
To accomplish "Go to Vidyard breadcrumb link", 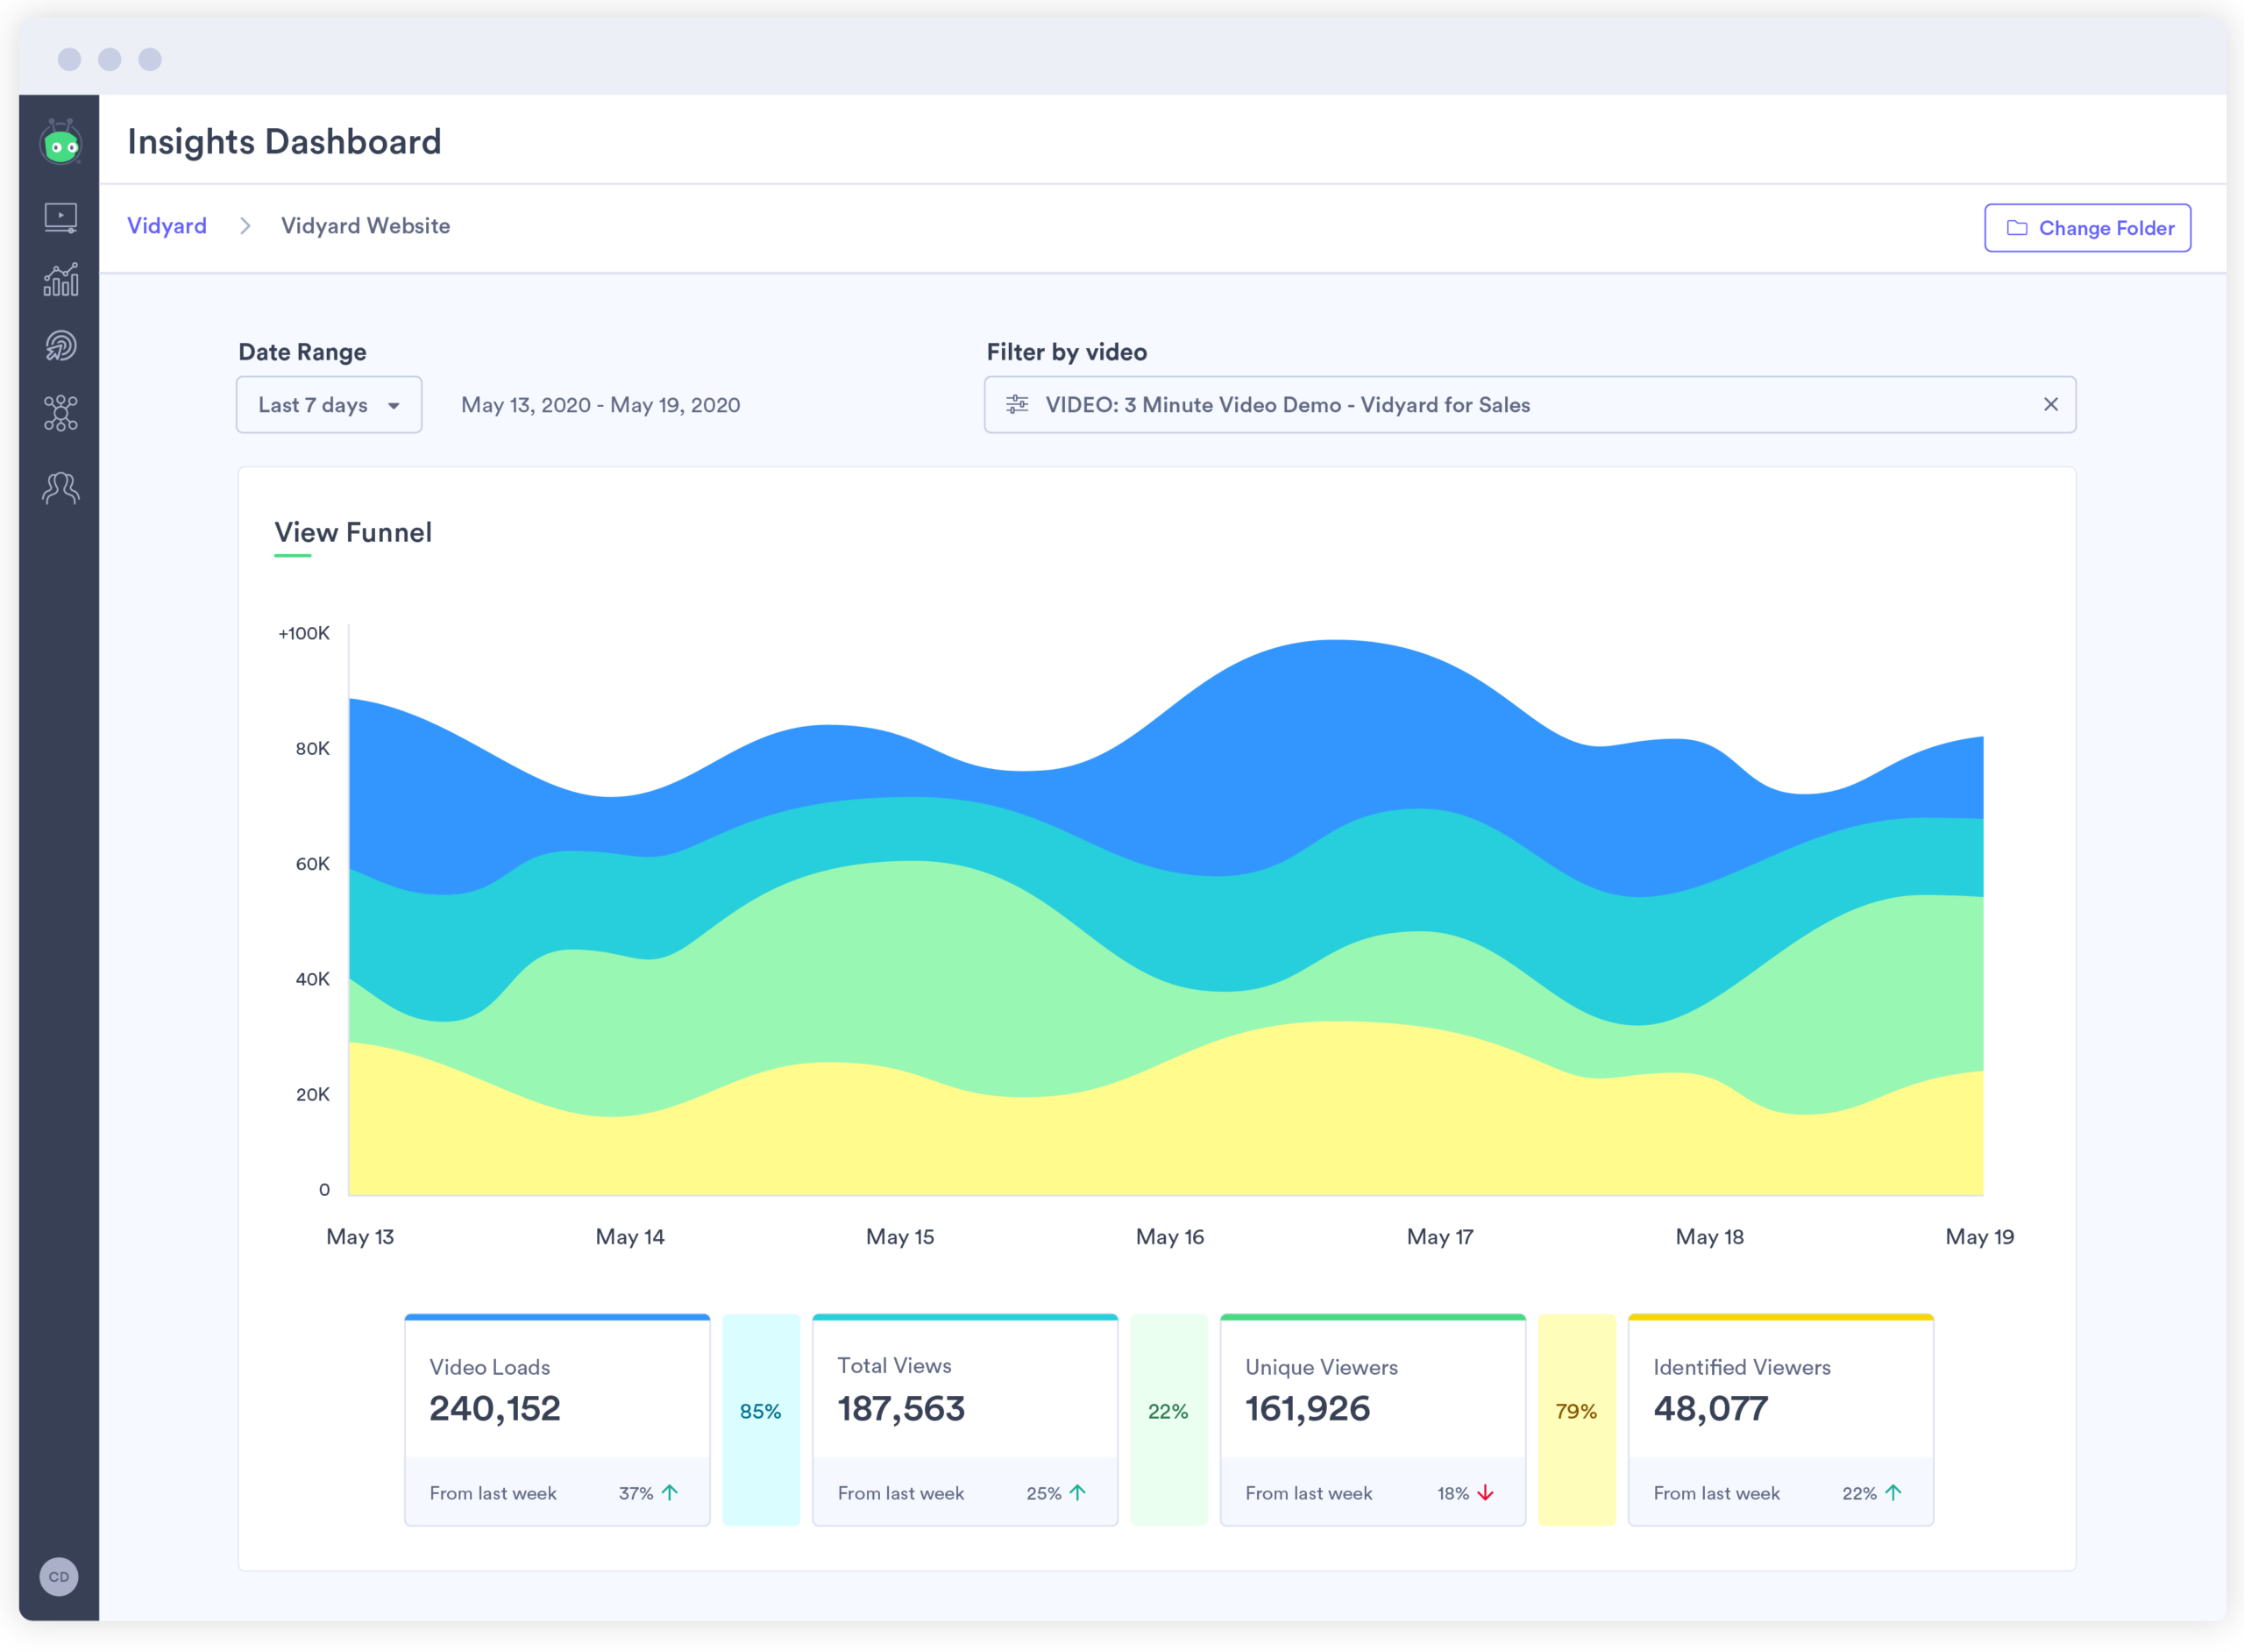I will coord(167,226).
